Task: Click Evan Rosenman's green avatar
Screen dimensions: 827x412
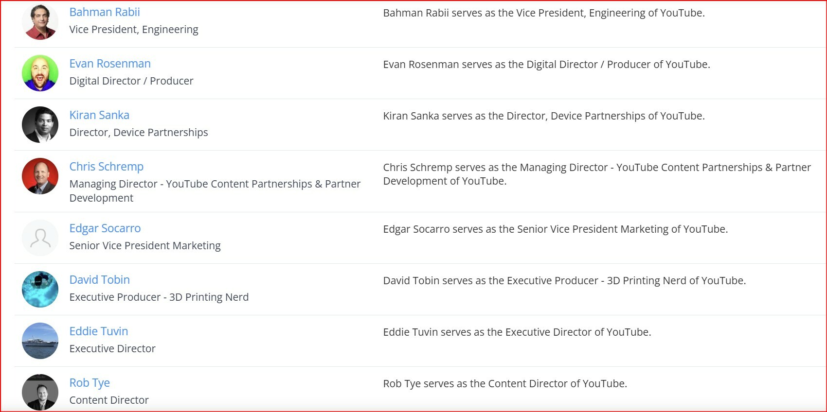Action: tap(40, 73)
